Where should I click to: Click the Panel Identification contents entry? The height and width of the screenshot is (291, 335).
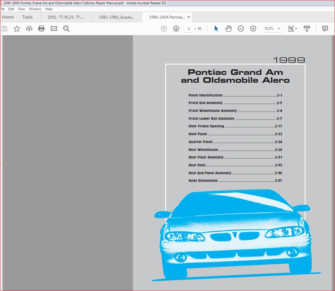[x=235, y=95]
